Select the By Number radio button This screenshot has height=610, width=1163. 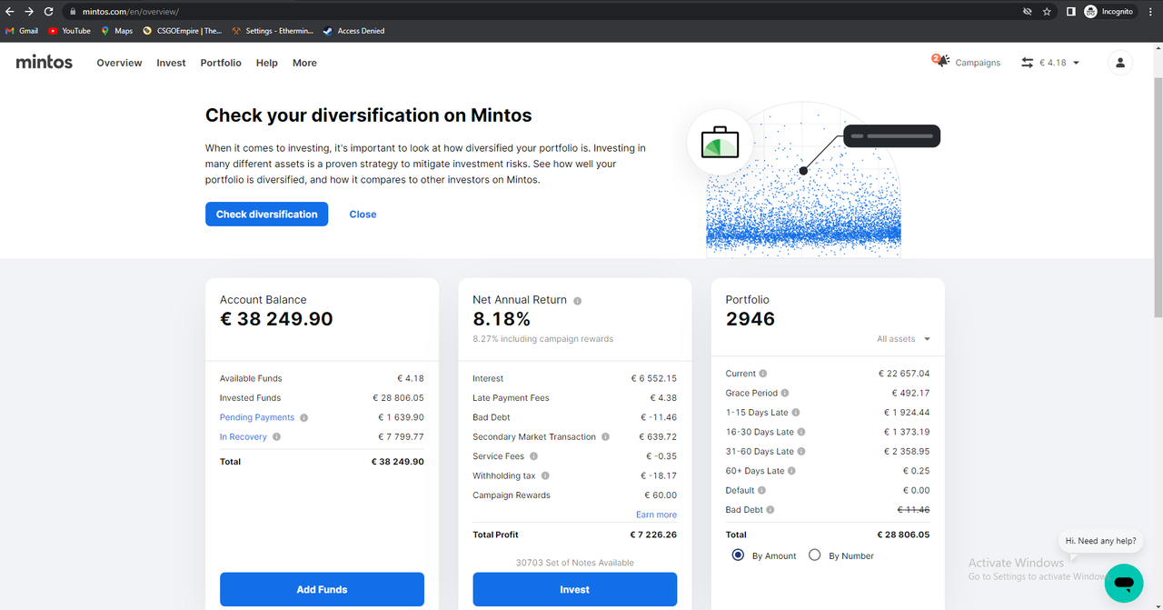pyautogui.click(x=815, y=555)
